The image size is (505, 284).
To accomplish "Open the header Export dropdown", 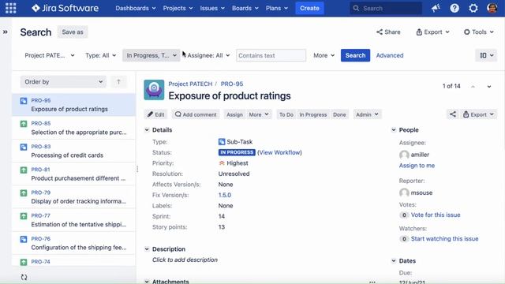I will [432, 32].
